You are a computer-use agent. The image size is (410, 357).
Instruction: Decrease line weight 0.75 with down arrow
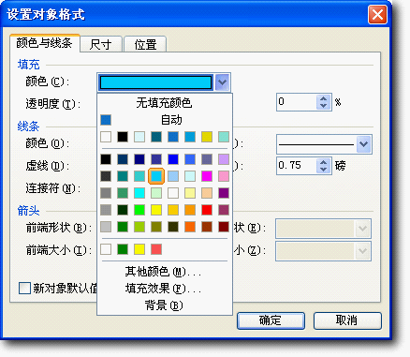click(x=324, y=169)
